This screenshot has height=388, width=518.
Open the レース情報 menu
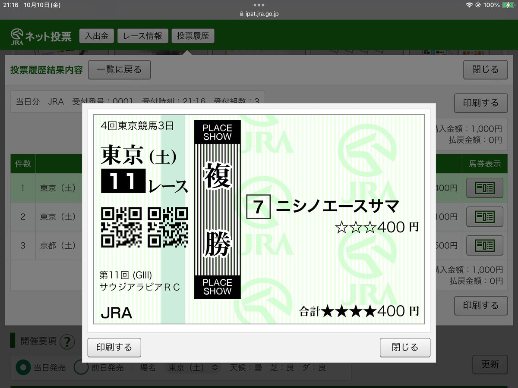(x=142, y=36)
